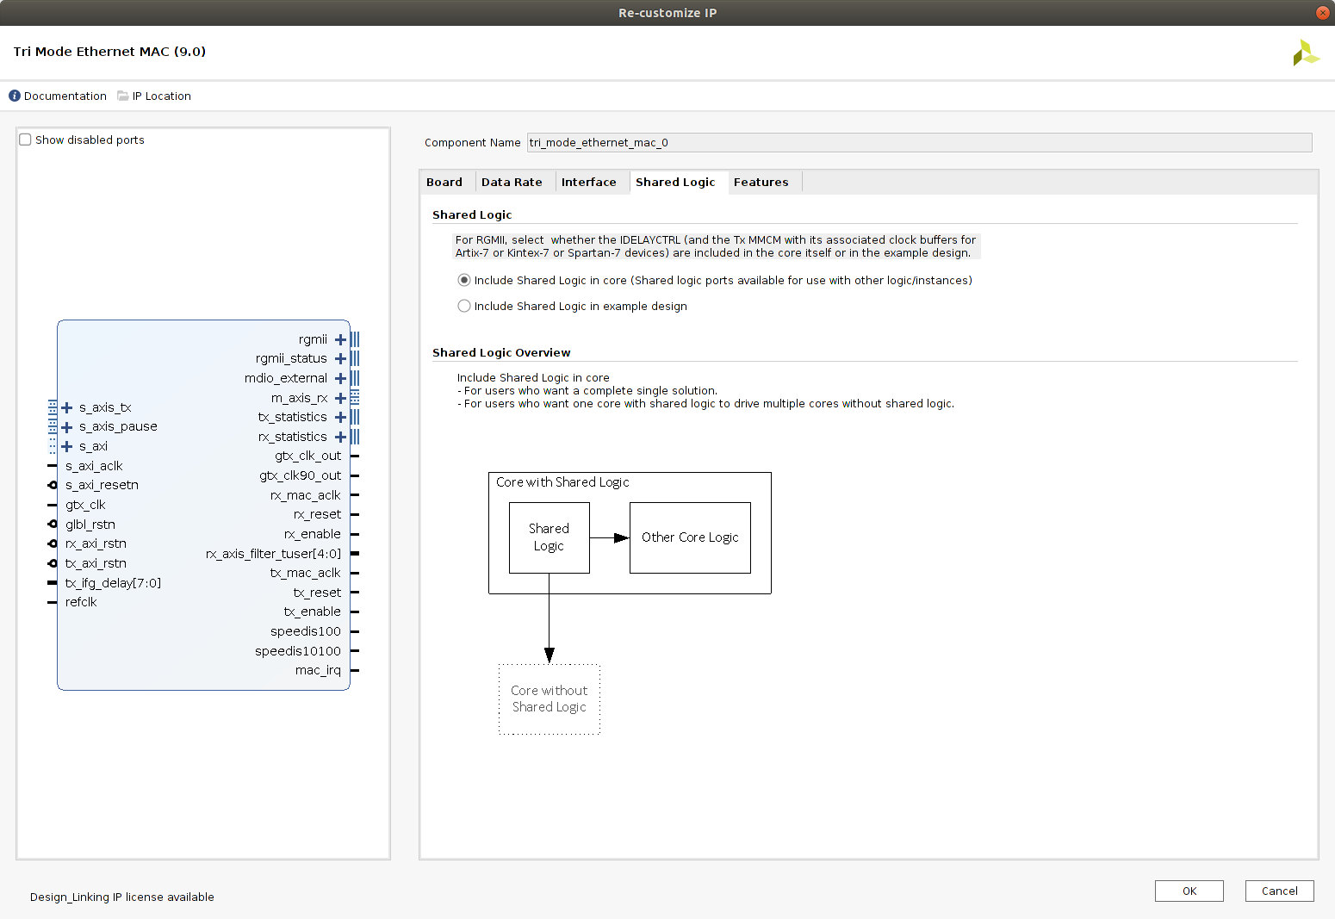Open the Features tab
Screen dimensions: 1335x919
tap(761, 182)
